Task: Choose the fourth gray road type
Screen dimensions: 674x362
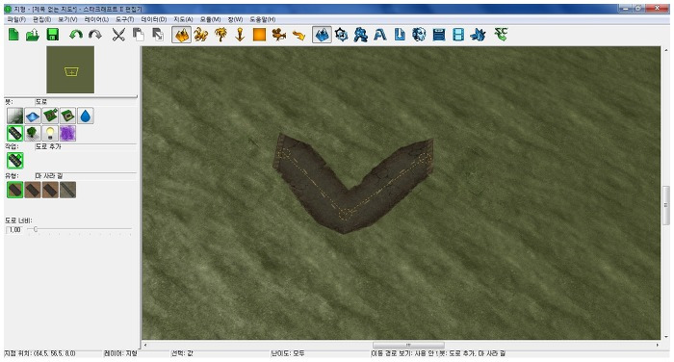Action: click(x=68, y=190)
